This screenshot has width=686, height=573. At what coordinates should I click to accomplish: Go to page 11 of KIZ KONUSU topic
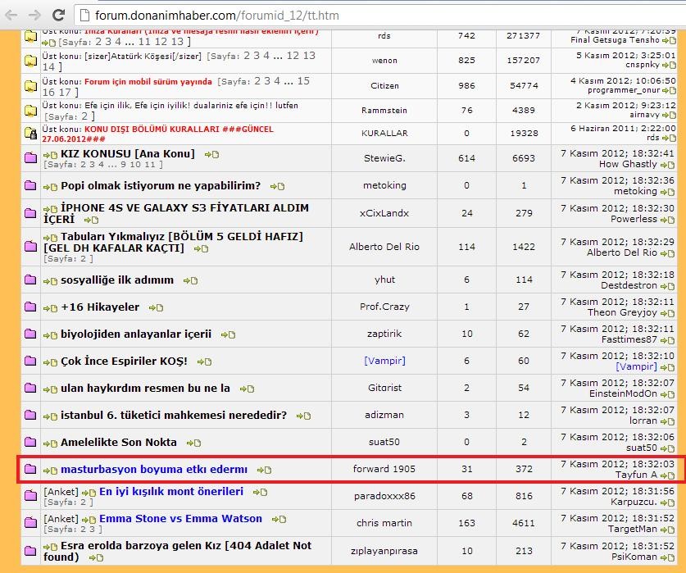(x=150, y=165)
